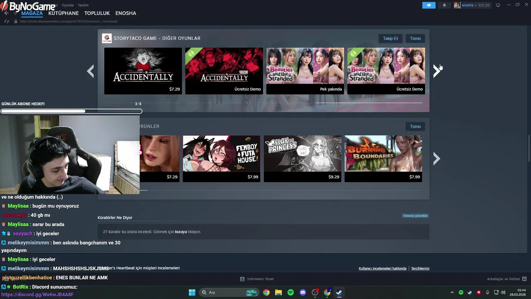Click Tümünü görüntüle for curators
The image size is (531, 299).
415,216
